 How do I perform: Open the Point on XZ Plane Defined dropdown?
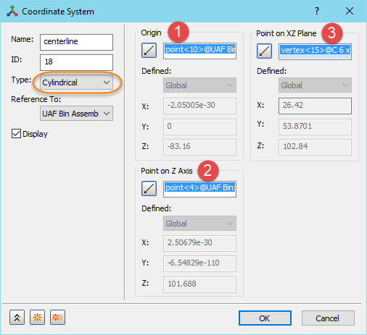(x=315, y=85)
